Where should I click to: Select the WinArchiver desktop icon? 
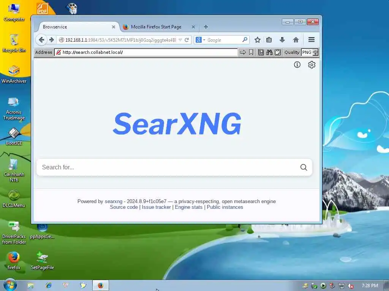(14, 74)
